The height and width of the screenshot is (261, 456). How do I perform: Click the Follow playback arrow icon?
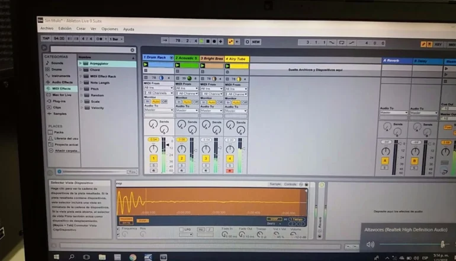tap(165, 40)
